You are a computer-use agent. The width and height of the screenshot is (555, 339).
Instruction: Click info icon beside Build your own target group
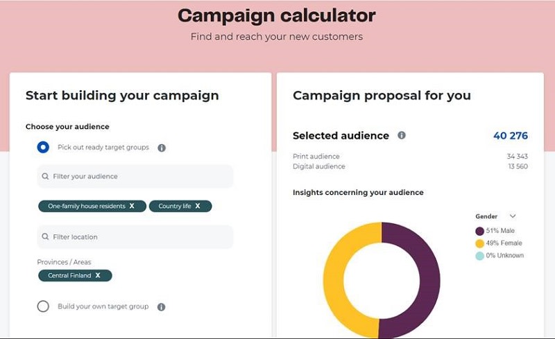161,307
